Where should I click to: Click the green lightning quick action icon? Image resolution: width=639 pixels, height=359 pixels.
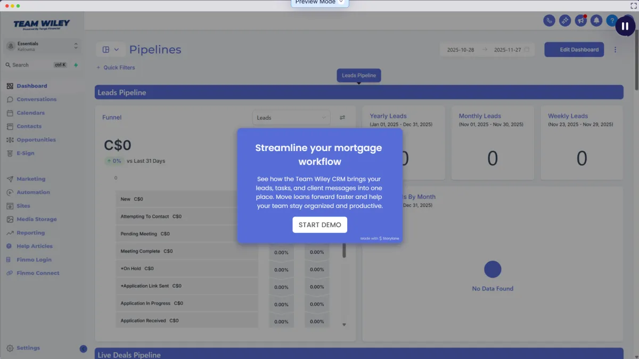pos(76,65)
